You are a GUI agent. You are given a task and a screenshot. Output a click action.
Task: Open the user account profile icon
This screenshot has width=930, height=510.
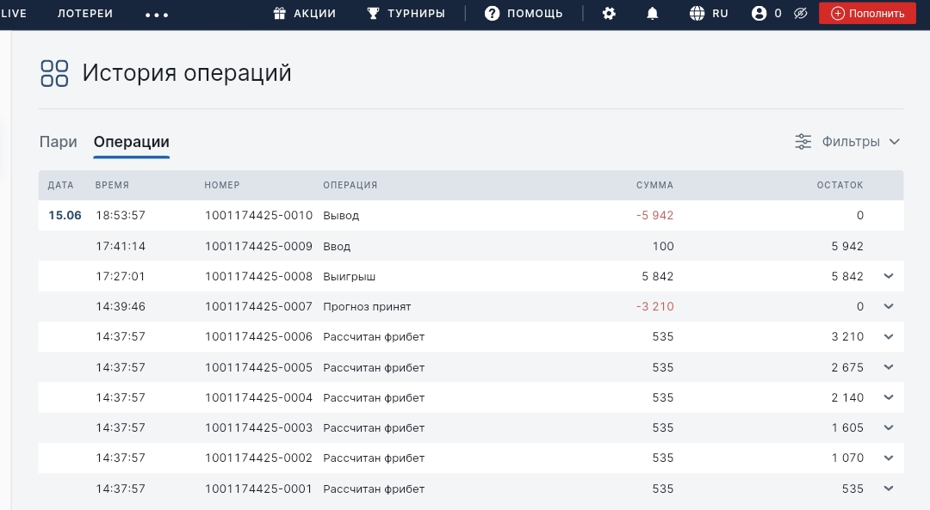click(x=759, y=14)
